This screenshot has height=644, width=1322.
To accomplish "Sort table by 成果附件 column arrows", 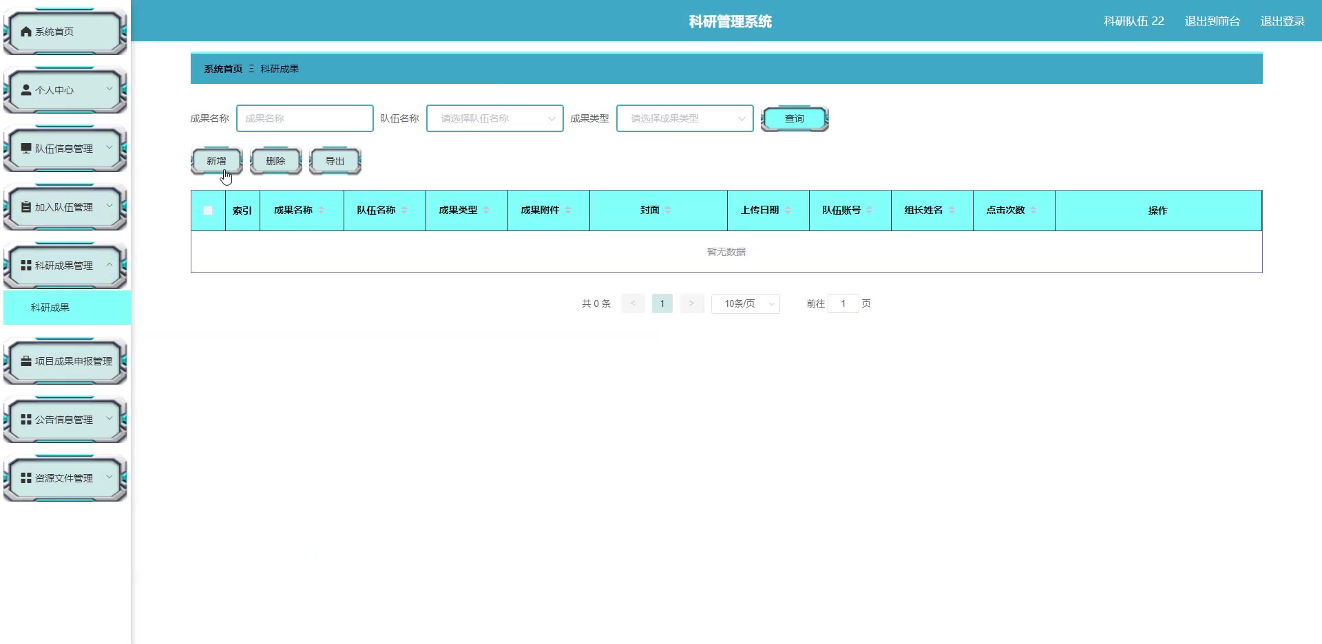I will coord(568,211).
